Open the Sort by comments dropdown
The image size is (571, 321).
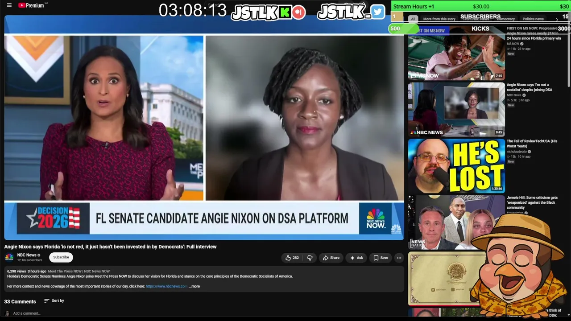[x=54, y=301]
